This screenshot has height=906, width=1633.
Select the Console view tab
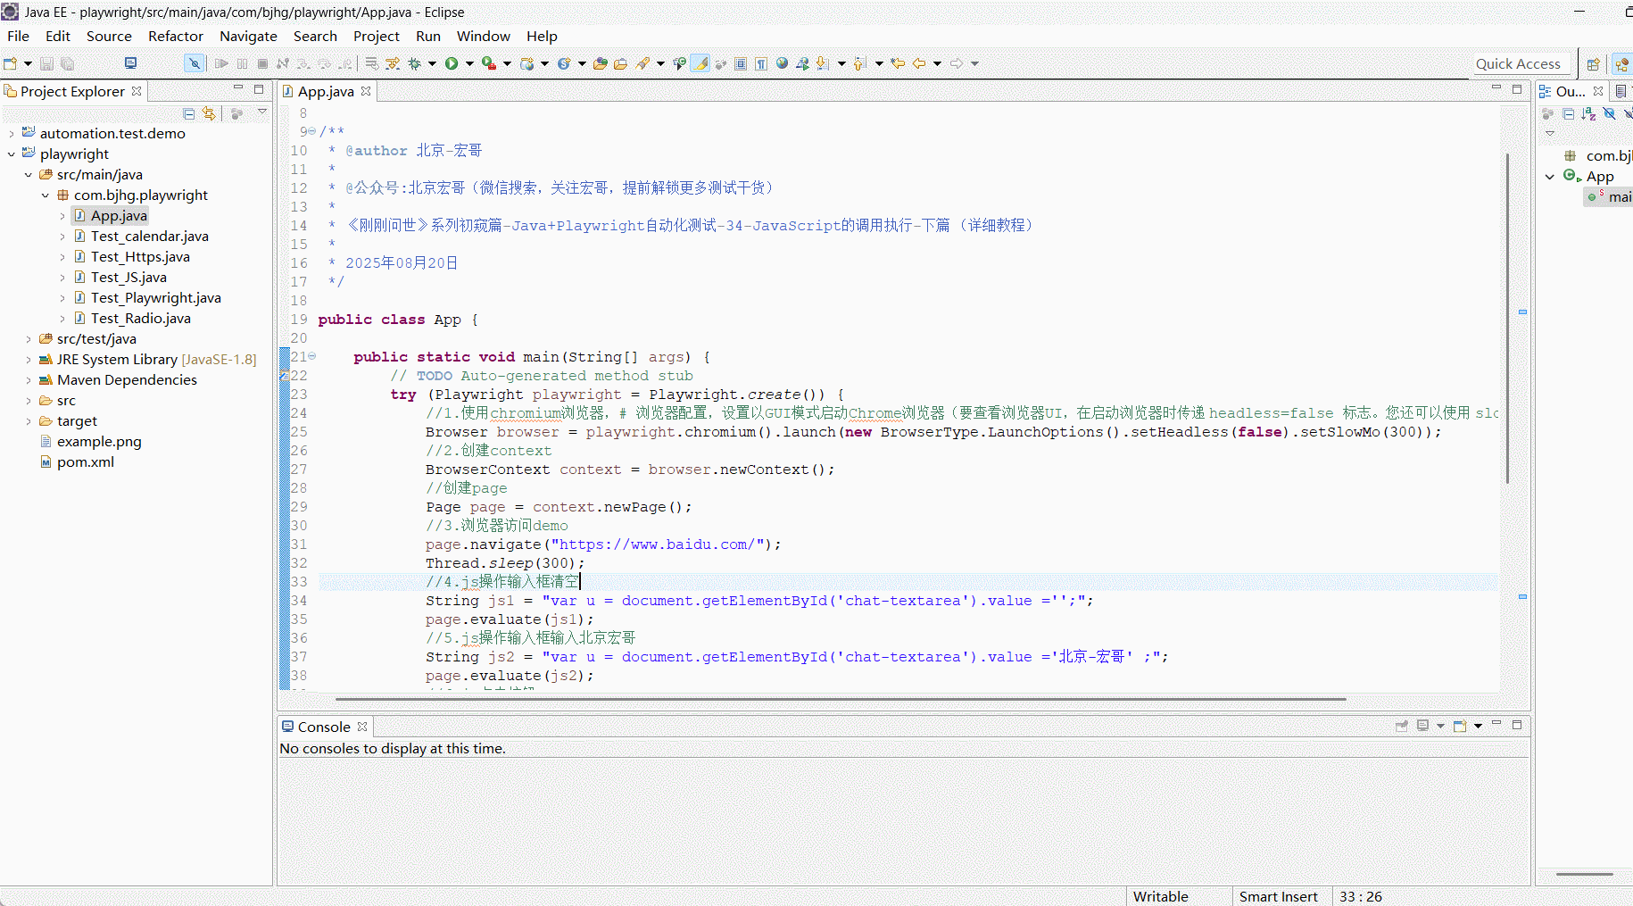[324, 727]
